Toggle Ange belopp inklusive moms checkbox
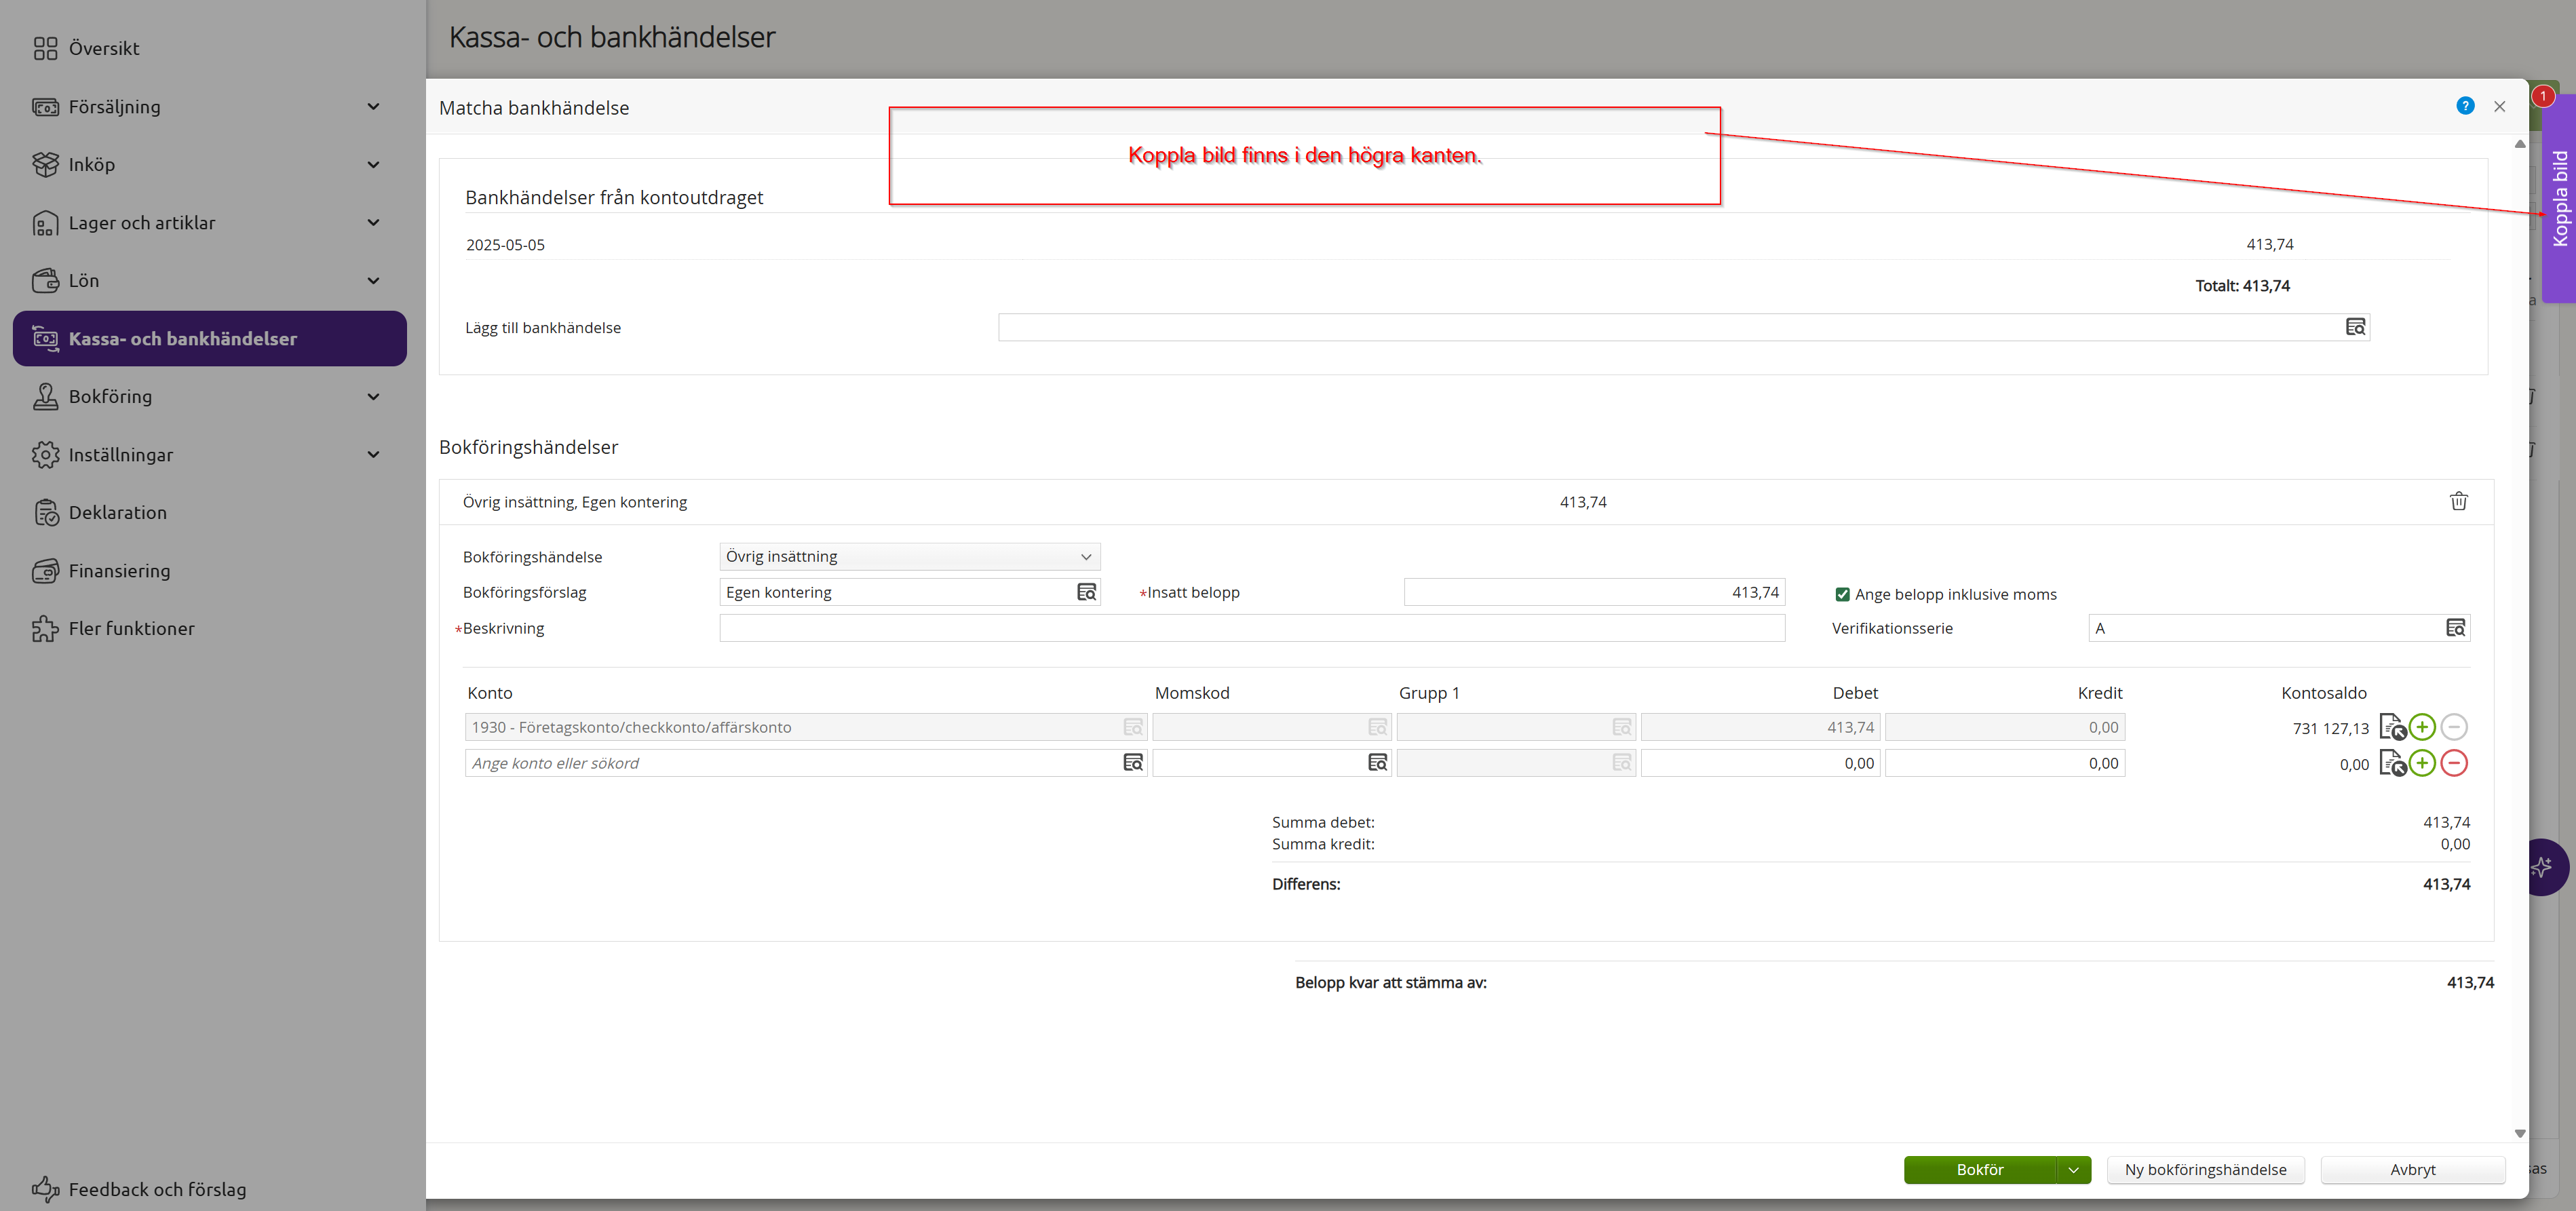Screen dimensions: 2576x1211 pos(1842,594)
